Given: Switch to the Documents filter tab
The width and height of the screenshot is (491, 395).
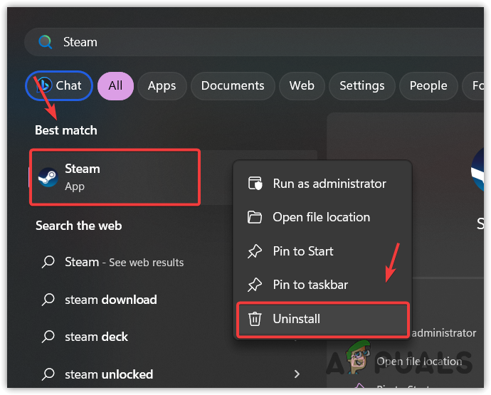Looking at the screenshot, I should pyautogui.click(x=233, y=86).
